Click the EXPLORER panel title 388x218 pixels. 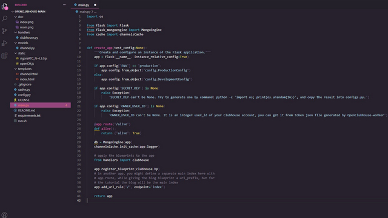coord(21,5)
